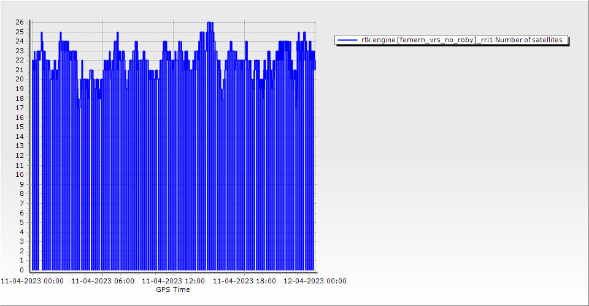Click the y-axis tick label 8

click(21, 194)
